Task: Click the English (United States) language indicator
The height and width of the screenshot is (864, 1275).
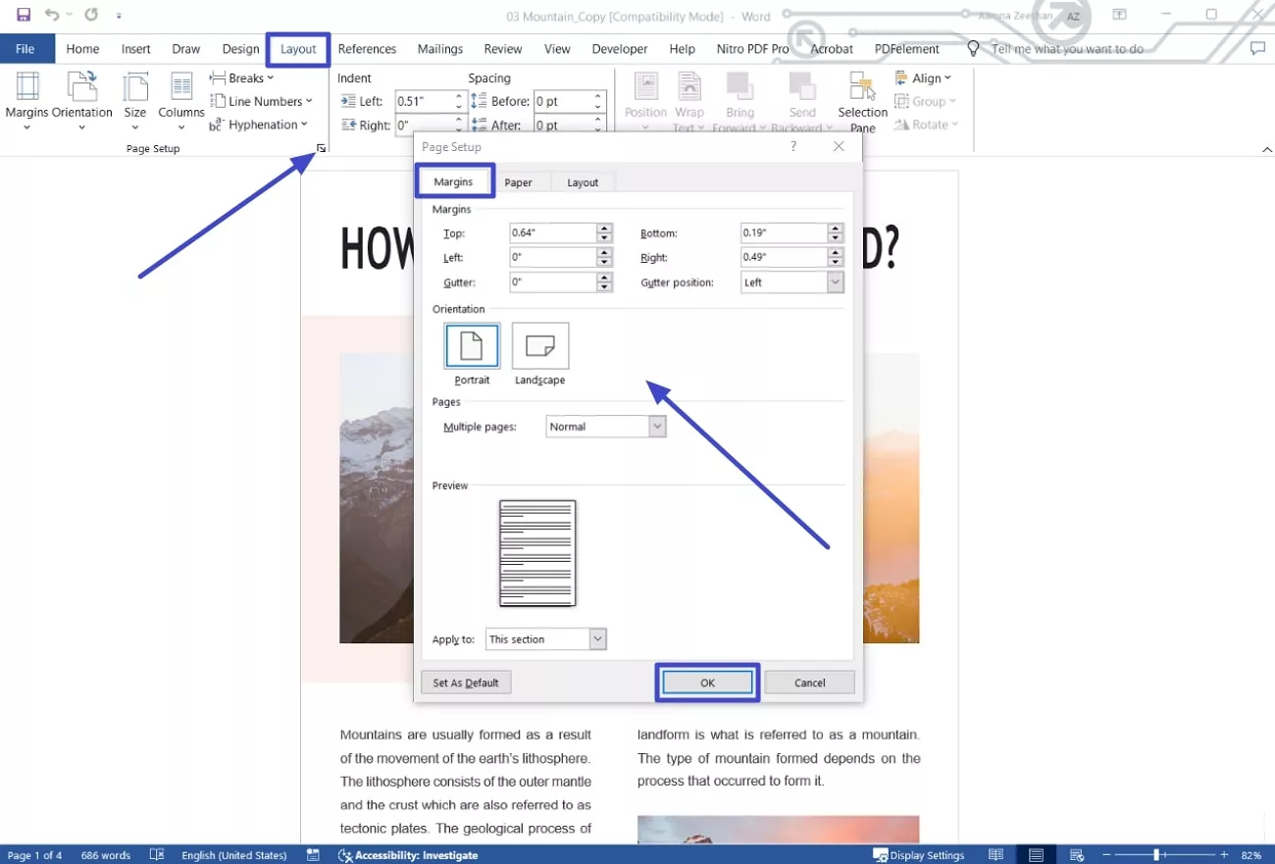Action: coord(234,855)
